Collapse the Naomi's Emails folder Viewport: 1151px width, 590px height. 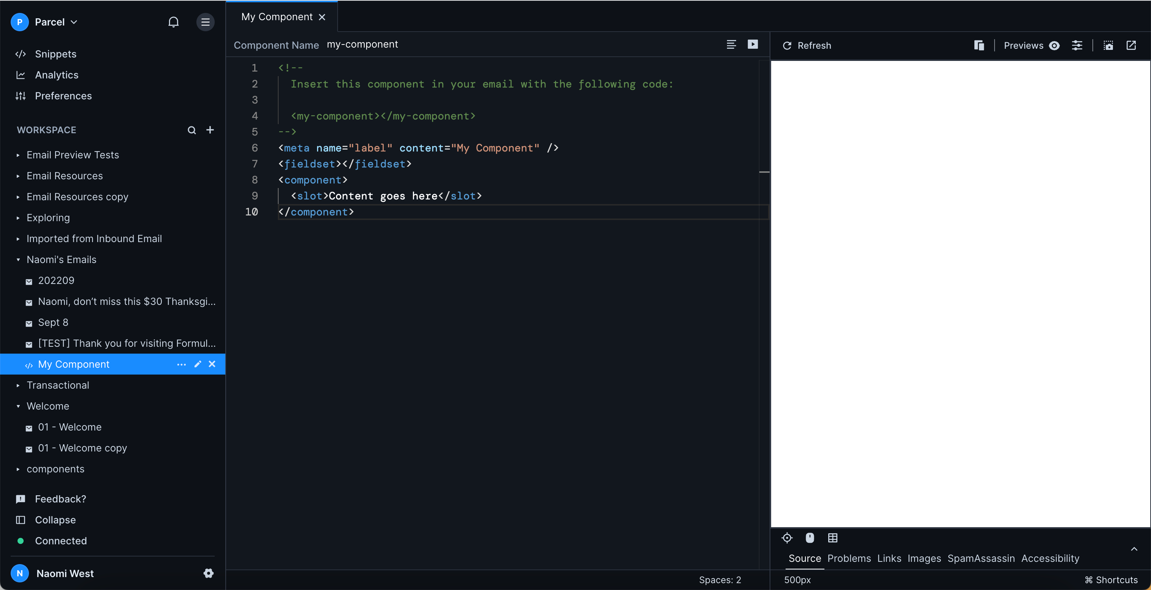click(x=18, y=259)
